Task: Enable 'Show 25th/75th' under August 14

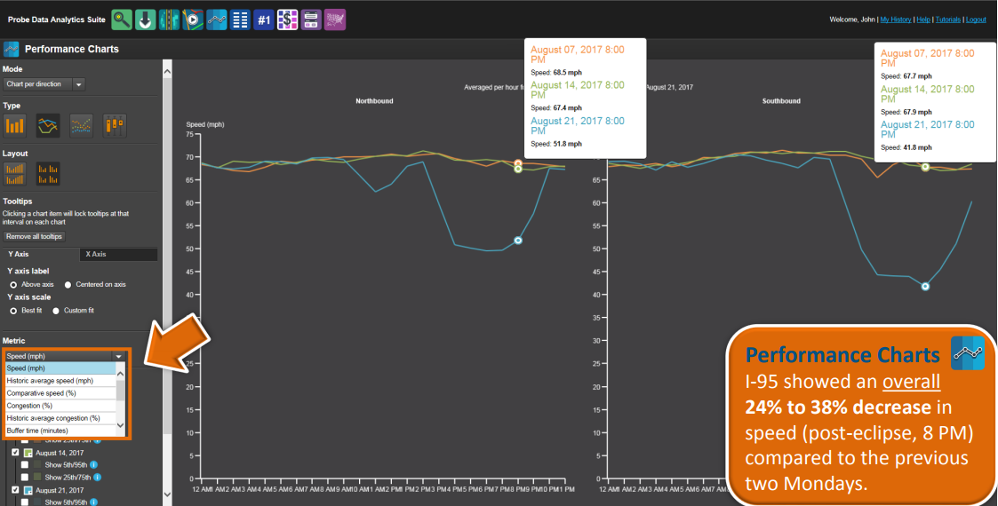Action: point(26,477)
